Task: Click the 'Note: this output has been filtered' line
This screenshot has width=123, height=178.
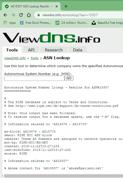Action: tap(40, 113)
